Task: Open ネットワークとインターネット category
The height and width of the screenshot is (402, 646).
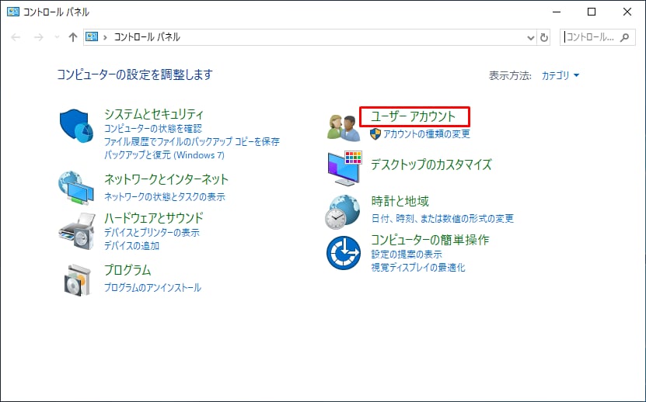Action: (166, 179)
